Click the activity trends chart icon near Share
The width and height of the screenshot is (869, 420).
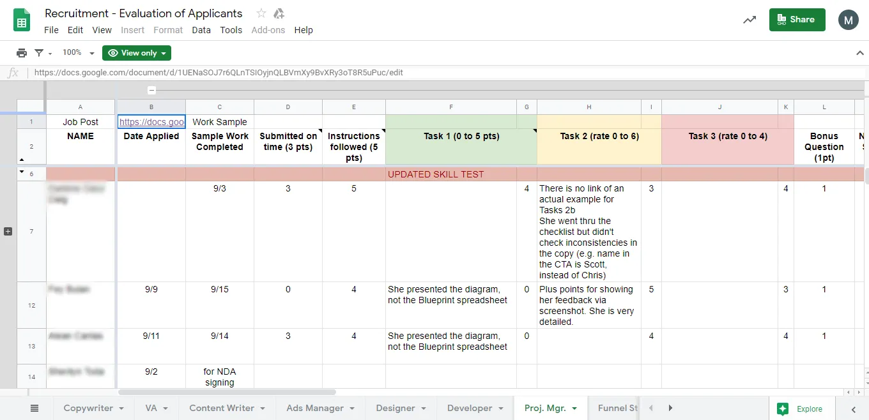(x=749, y=20)
